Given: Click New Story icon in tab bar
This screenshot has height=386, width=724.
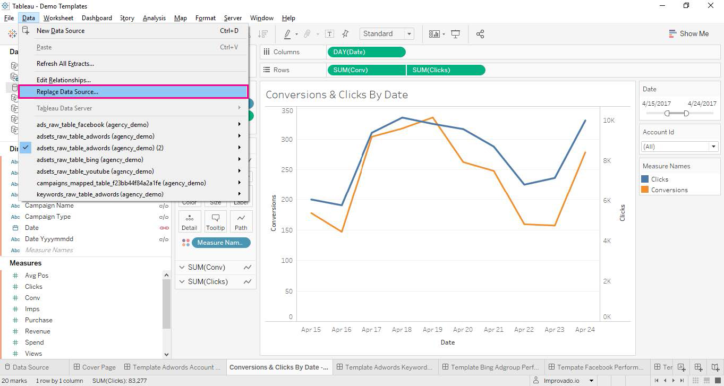Looking at the screenshot, I should (x=716, y=367).
